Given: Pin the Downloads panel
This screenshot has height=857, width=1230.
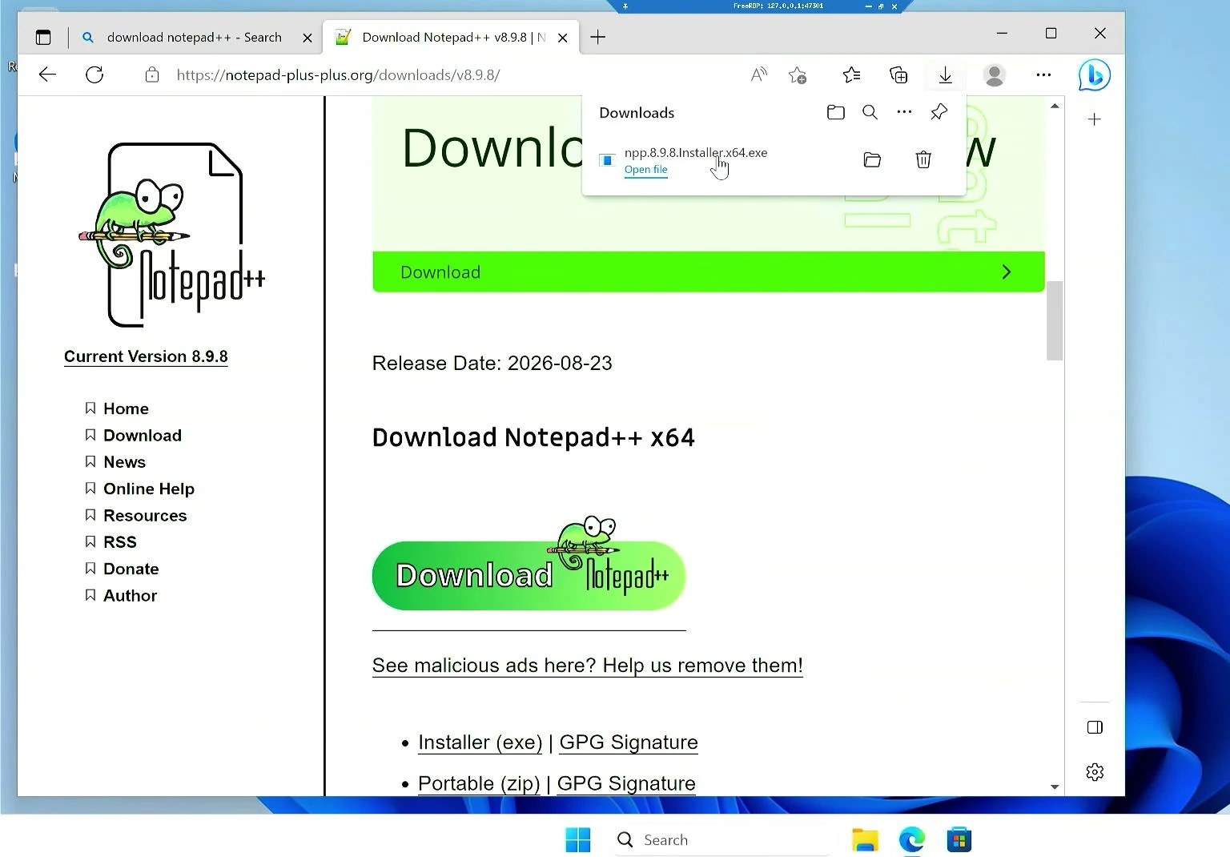Looking at the screenshot, I should pyautogui.click(x=939, y=112).
